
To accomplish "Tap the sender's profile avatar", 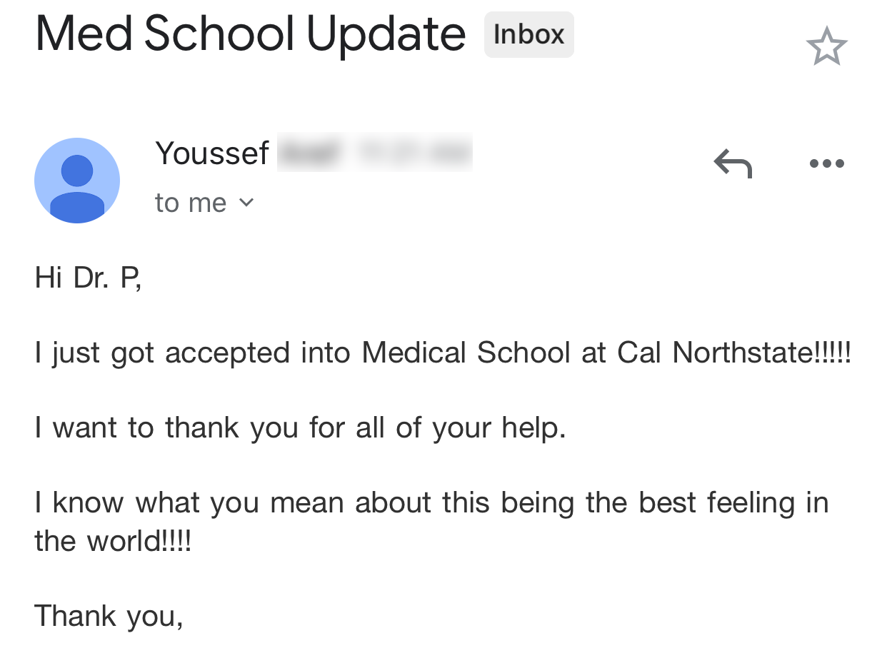I will click(77, 181).
